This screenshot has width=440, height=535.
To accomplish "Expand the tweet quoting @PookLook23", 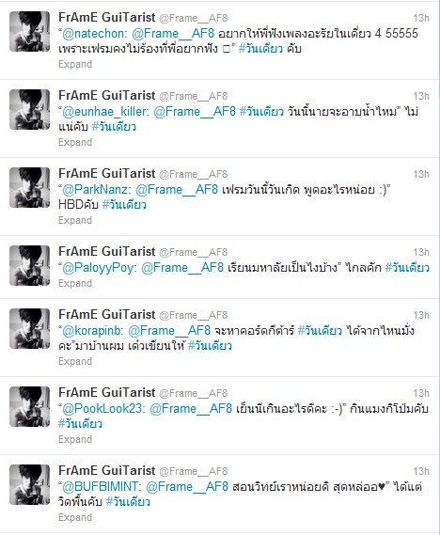I will (75, 439).
